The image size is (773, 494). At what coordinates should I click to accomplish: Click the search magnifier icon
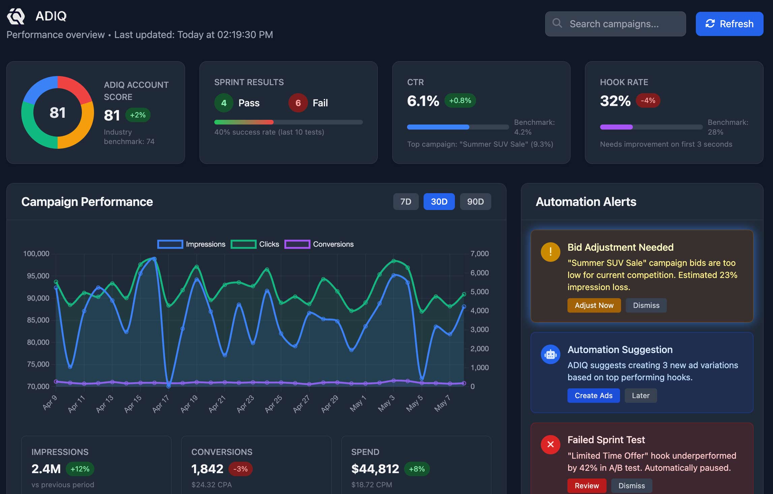tap(557, 23)
